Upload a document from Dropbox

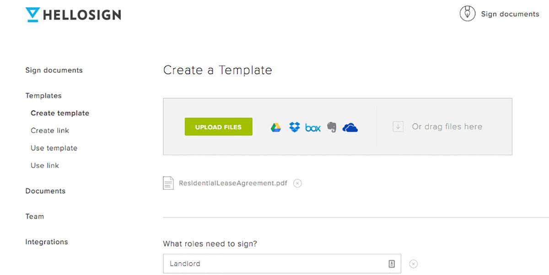point(294,127)
